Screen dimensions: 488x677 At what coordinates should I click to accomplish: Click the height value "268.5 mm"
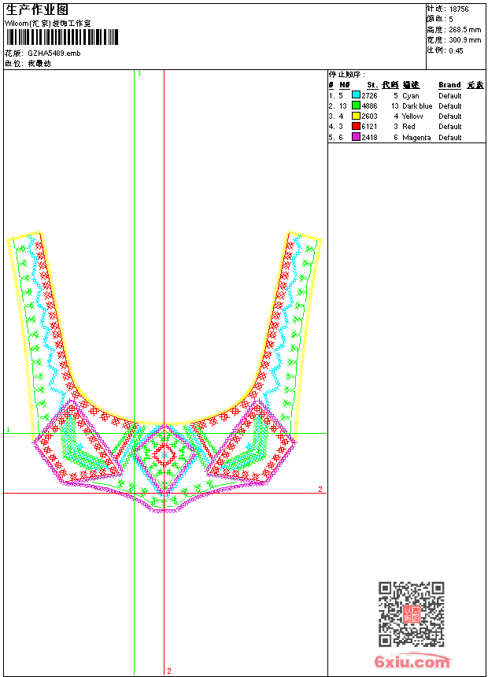464,30
